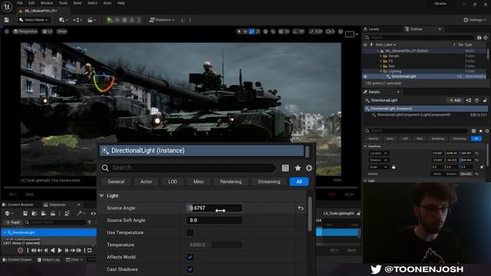This screenshot has height=276, width=491.
Task: Click the Search field in zoomed Details panel
Action: pos(188,168)
